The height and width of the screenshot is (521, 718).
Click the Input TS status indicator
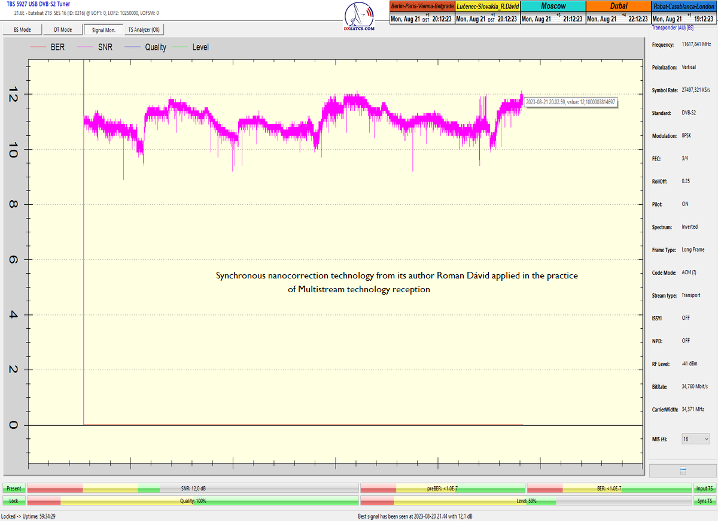pos(704,489)
